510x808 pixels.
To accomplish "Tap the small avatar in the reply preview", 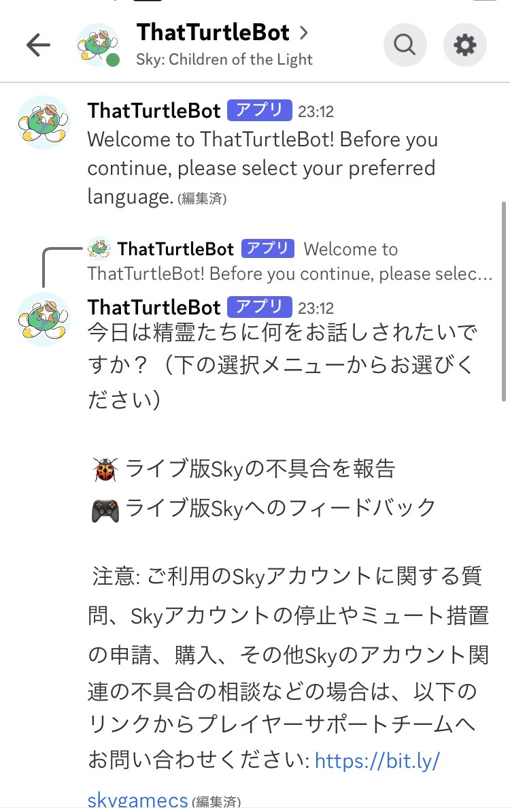I will [99, 249].
